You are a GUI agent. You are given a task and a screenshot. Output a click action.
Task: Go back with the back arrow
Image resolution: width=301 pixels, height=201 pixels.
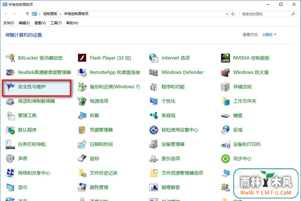(x=6, y=14)
